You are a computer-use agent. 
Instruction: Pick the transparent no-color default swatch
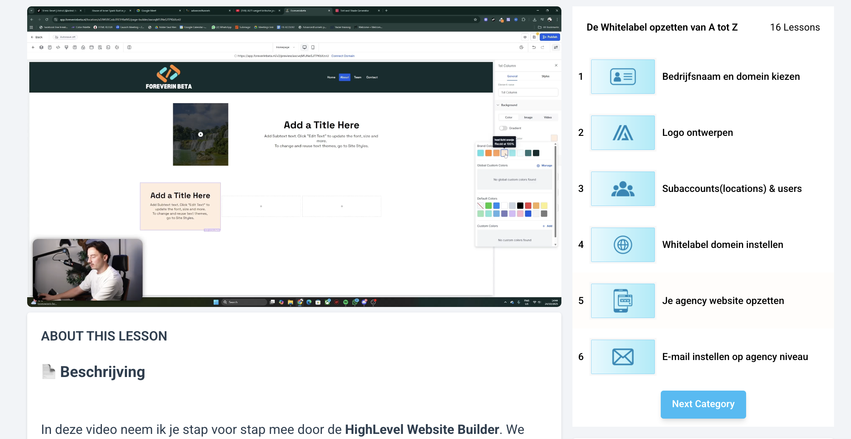coord(480,205)
